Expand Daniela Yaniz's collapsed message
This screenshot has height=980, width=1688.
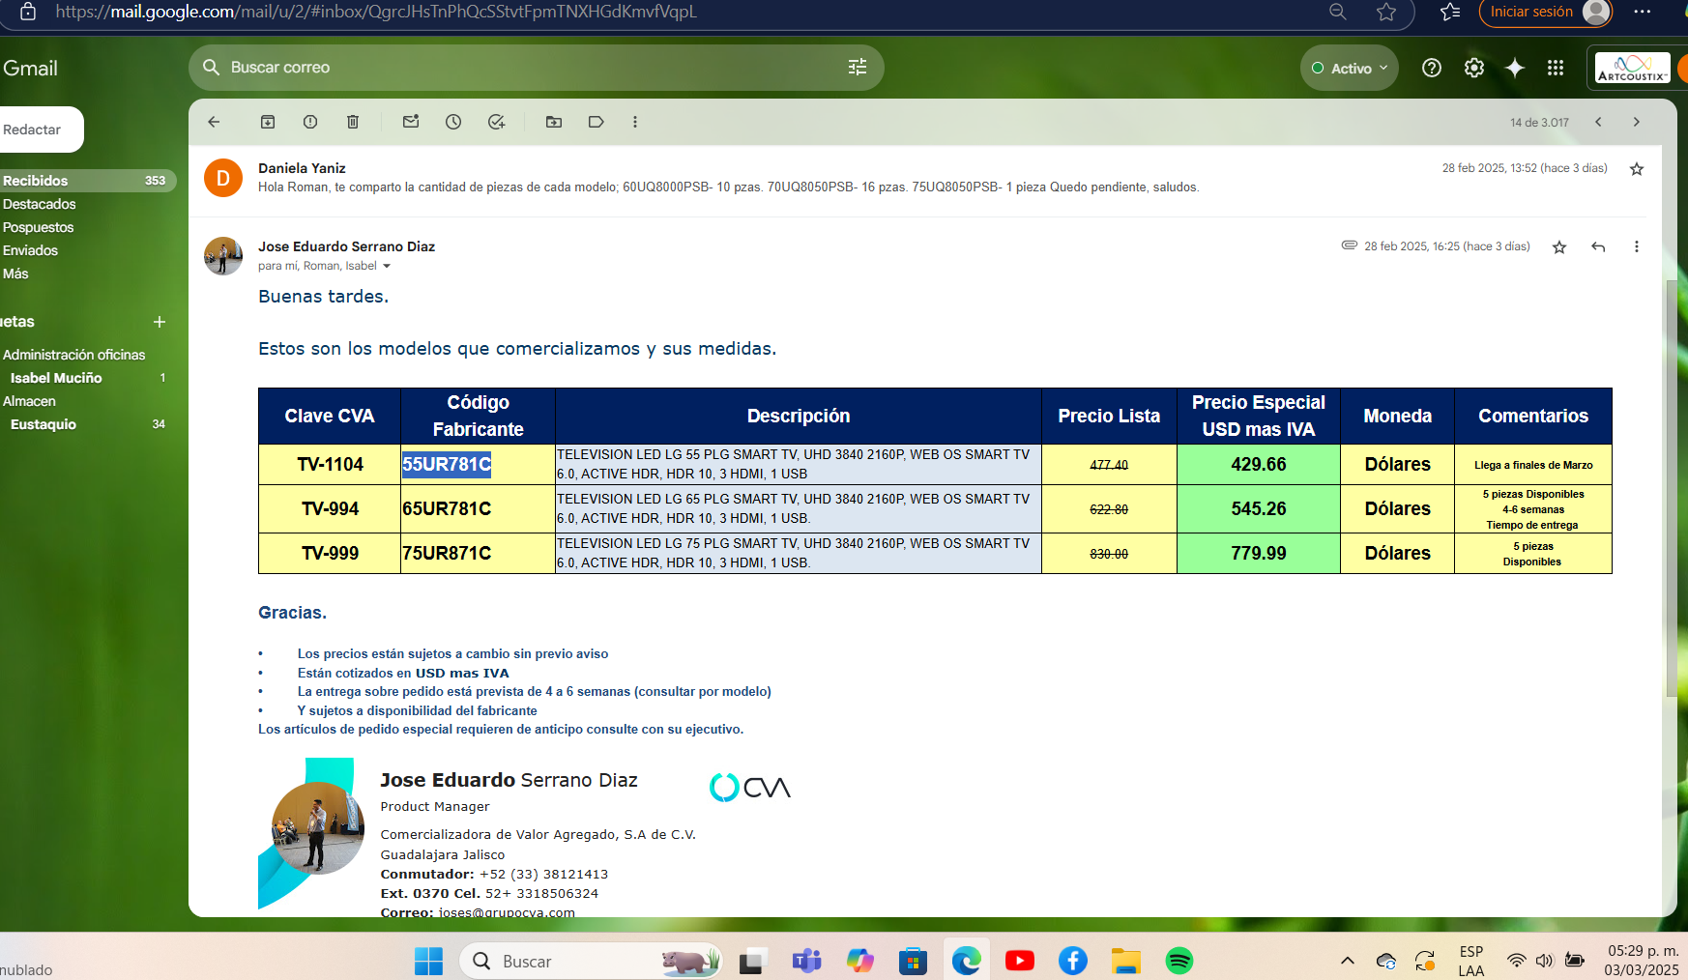pos(728,187)
